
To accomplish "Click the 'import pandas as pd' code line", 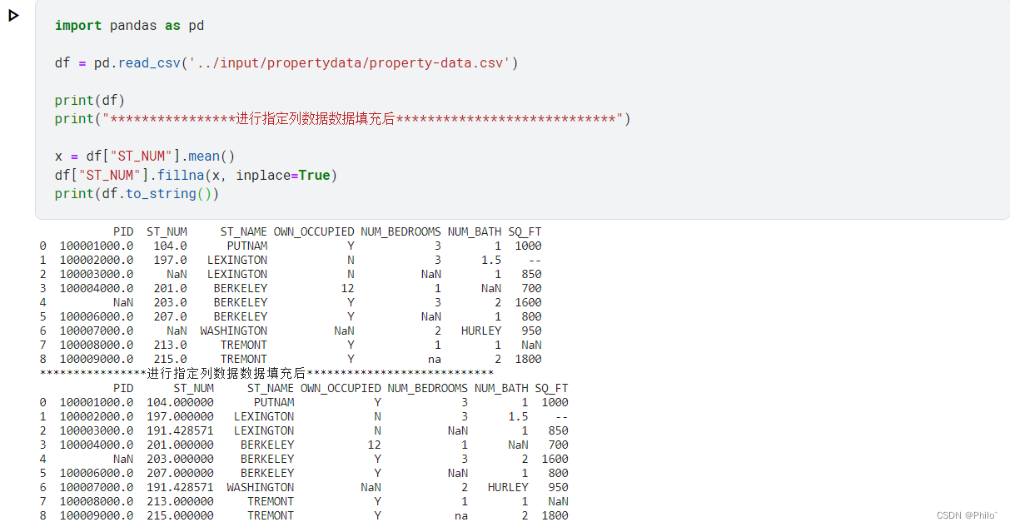I will click(129, 26).
